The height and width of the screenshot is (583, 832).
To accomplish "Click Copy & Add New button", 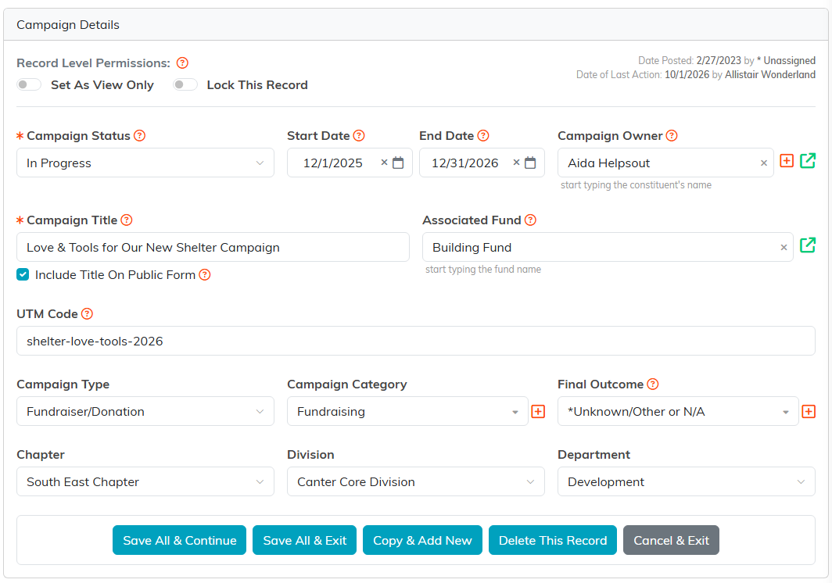I will 422,540.
